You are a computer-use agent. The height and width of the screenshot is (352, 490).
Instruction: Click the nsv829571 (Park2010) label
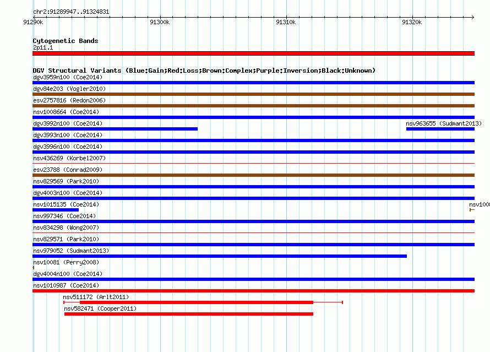(x=66, y=239)
